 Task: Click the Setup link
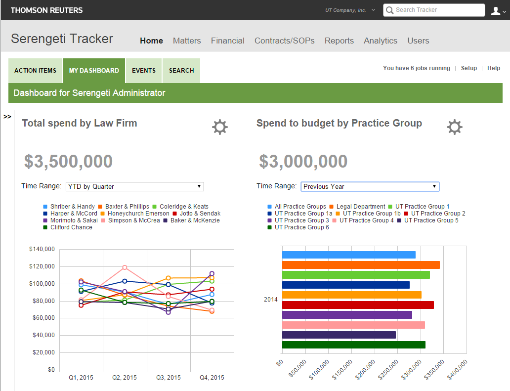(468, 68)
